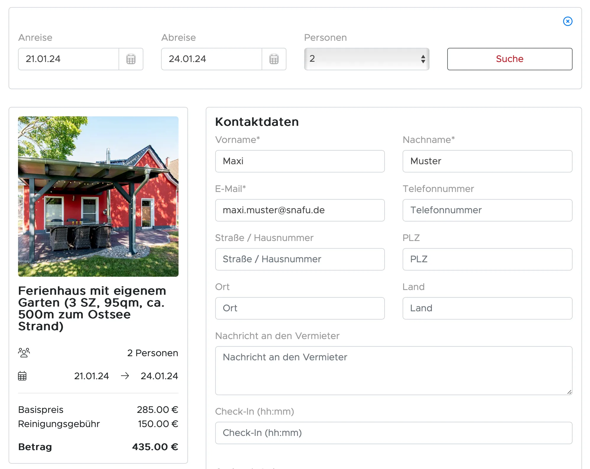
Task: Focus the Nachname field containing Muster
Action: point(487,161)
